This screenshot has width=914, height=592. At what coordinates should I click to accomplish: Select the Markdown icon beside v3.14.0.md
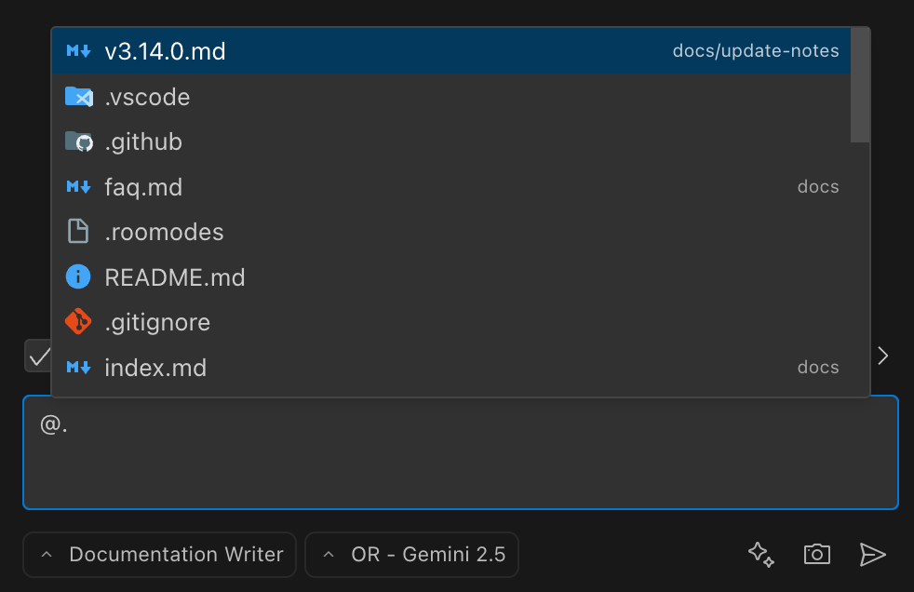pos(78,51)
